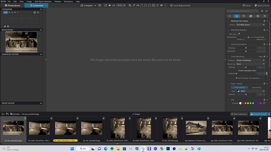
Task: Select the red HSL channel swatch
Action: pyautogui.click(x=243, y=103)
